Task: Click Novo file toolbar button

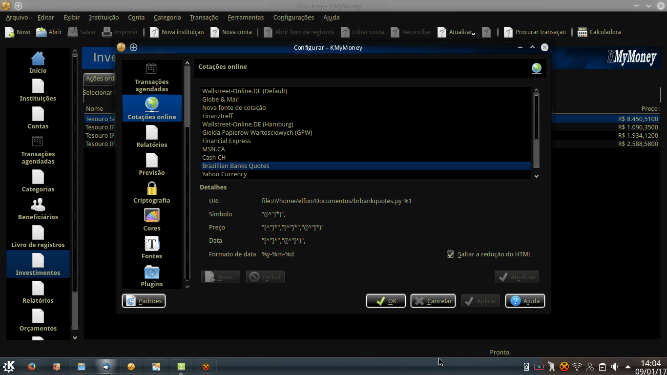Action: 18,32
